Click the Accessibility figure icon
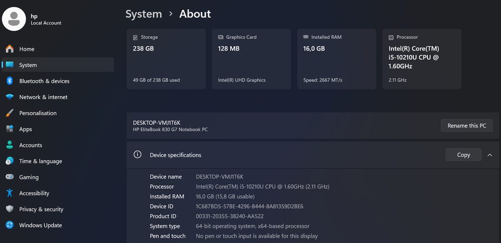The width and height of the screenshot is (501, 243). 9,193
